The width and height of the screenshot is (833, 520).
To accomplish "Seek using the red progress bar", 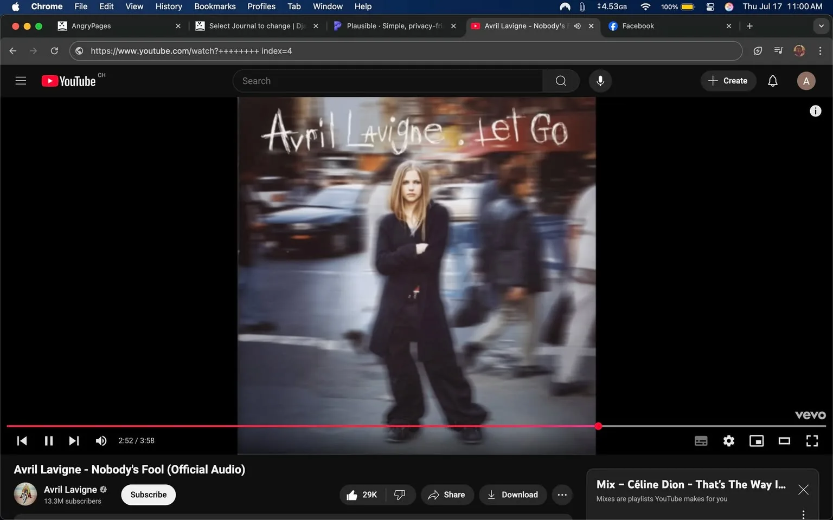I will click(x=380, y=426).
